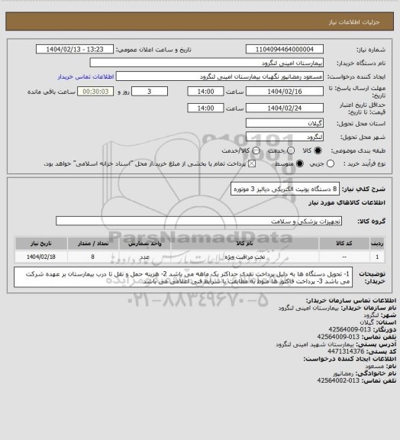Click the general description field about dialysis units

pos(285,189)
